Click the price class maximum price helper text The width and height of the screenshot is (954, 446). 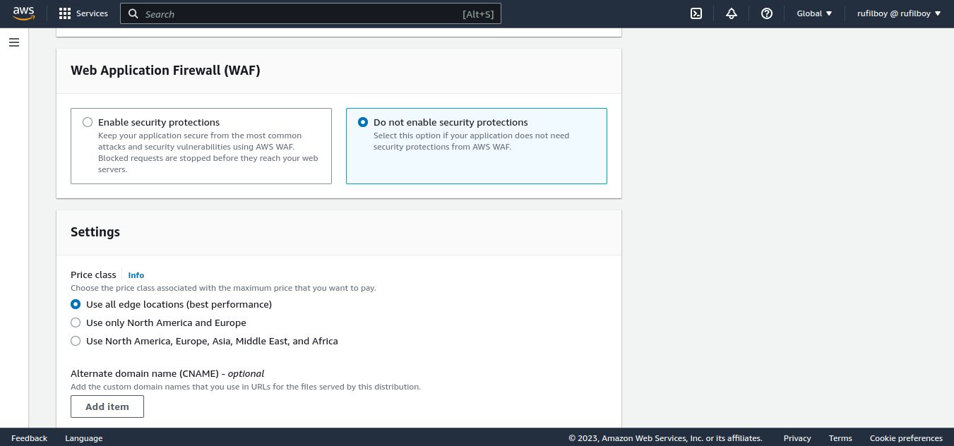pyautogui.click(x=223, y=288)
